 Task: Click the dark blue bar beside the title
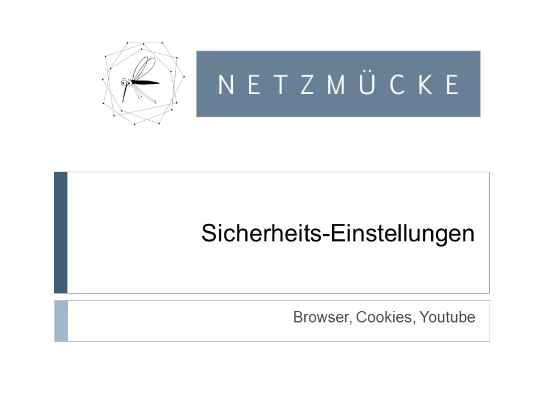point(61,232)
